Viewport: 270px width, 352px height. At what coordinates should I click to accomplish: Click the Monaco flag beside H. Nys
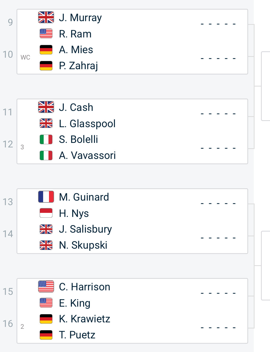click(x=46, y=213)
